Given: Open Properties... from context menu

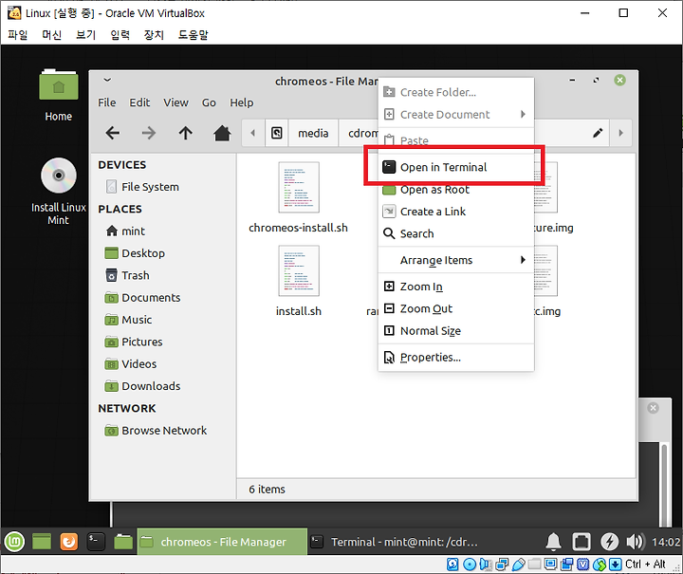Looking at the screenshot, I should [x=456, y=358].
